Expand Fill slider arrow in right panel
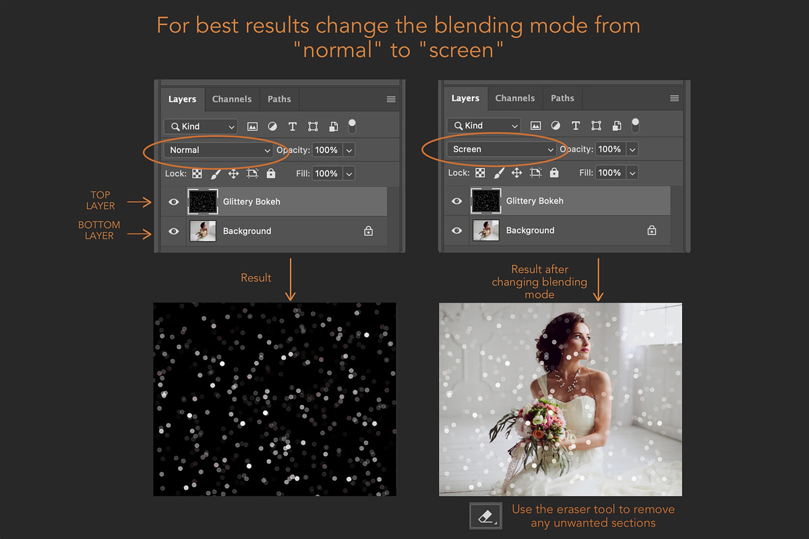The height and width of the screenshot is (539, 809). (632, 173)
